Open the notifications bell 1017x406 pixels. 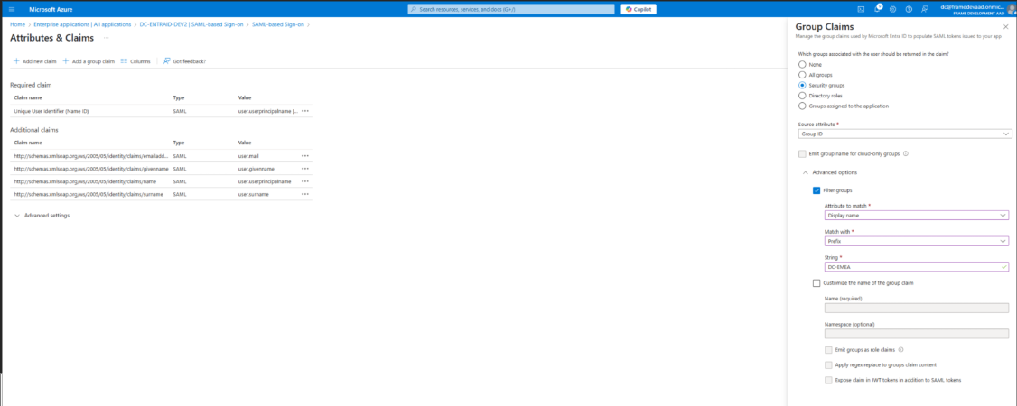[x=877, y=9]
